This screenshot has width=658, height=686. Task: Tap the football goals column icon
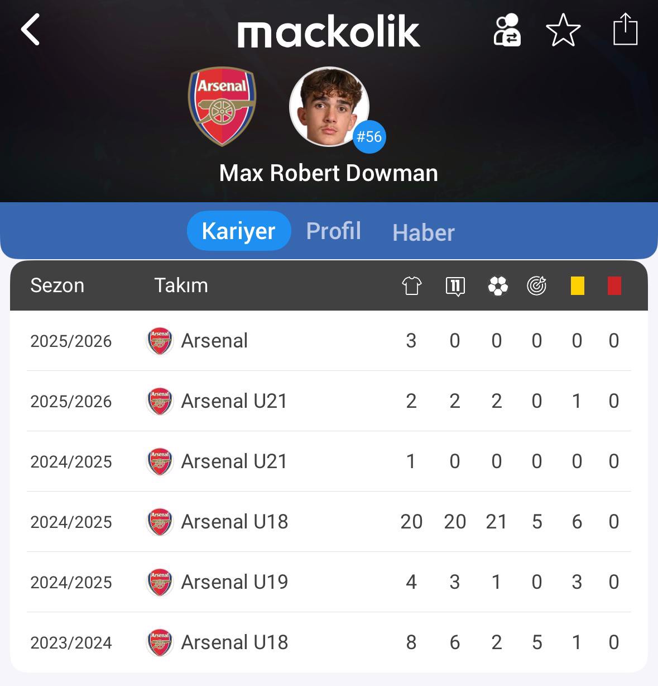click(x=497, y=286)
